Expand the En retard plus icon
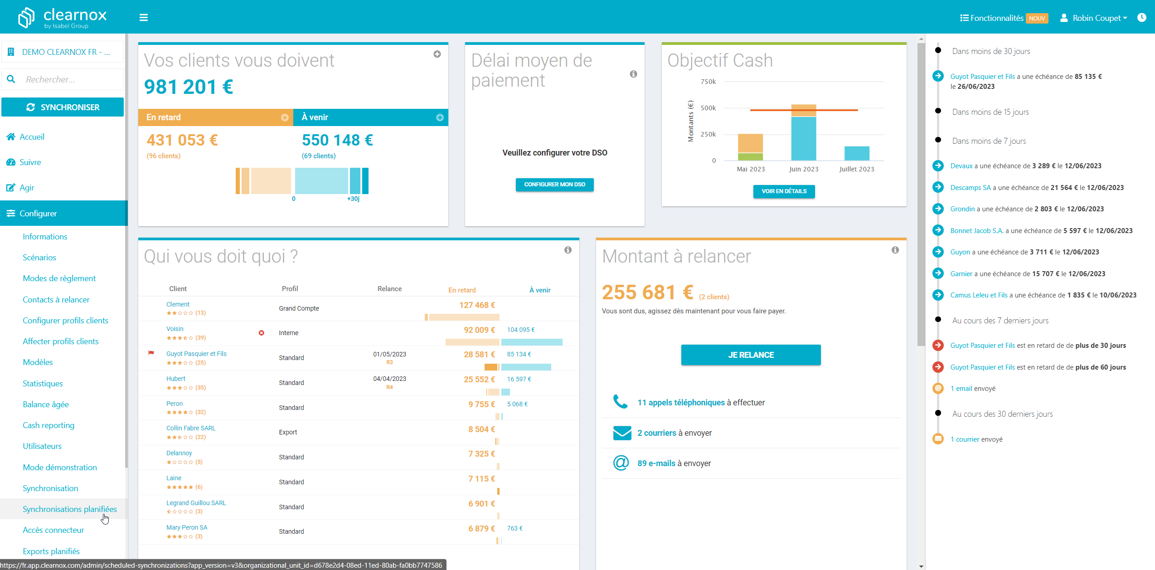Screen dimensions: 1155x570 pos(285,117)
